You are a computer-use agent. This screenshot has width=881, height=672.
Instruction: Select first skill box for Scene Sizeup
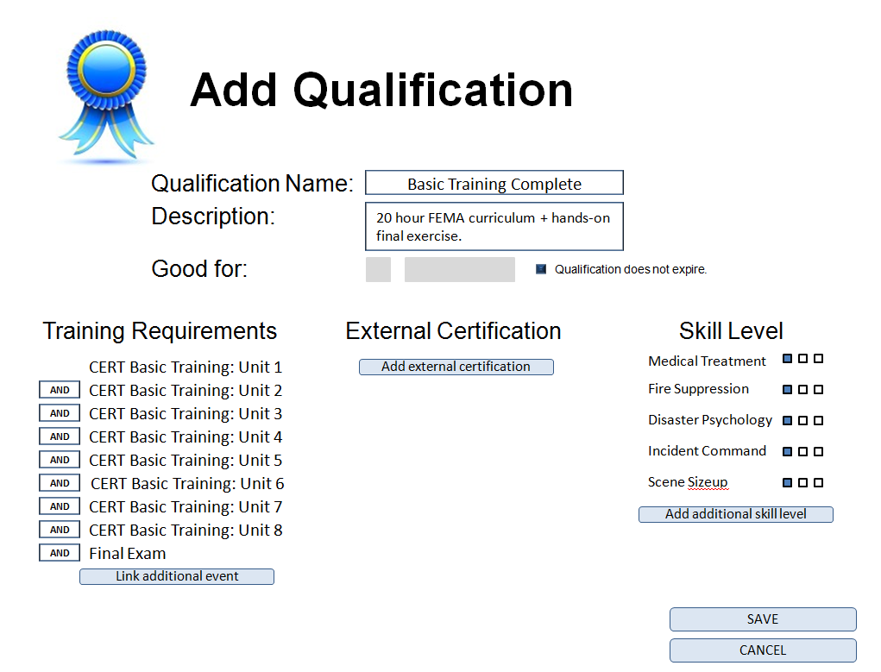click(788, 482)
